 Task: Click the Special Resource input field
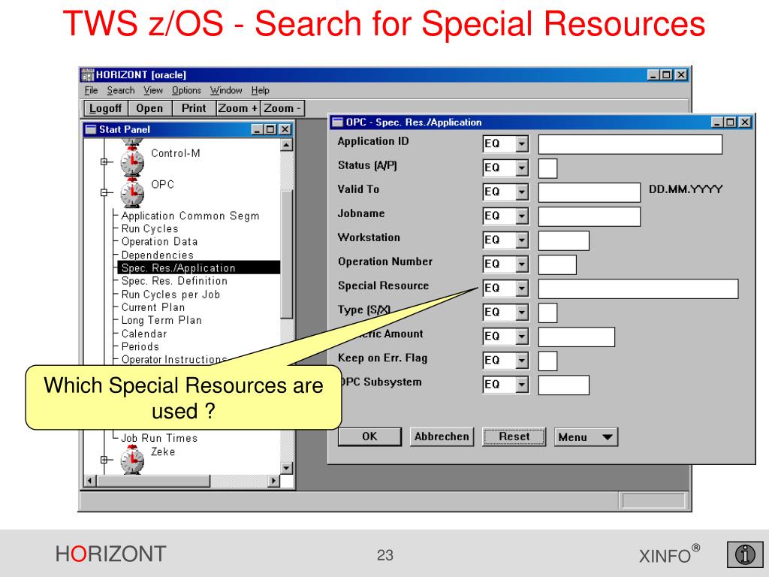[638, 288]
